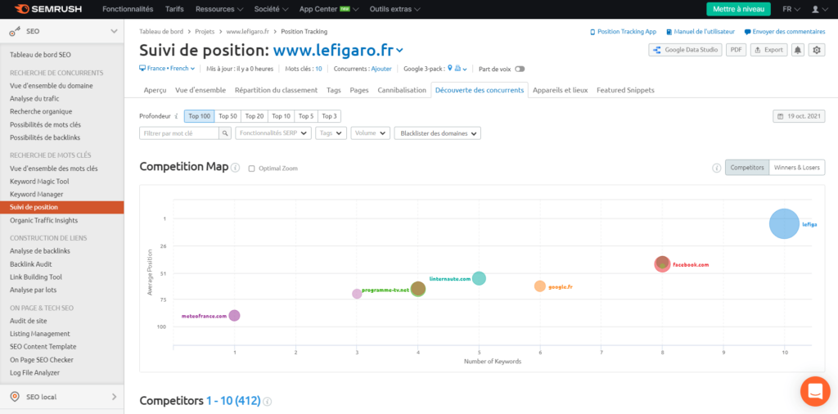Click the SEO local pin icon
The image size is (838, 414).
click(x=15, y=397)
